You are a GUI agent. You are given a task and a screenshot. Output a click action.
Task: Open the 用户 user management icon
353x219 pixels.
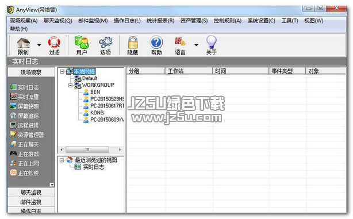click(82, 42)
